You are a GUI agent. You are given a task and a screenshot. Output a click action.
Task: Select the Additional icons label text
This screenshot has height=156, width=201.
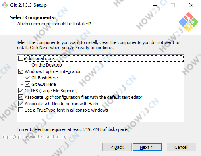coord(40,58)
